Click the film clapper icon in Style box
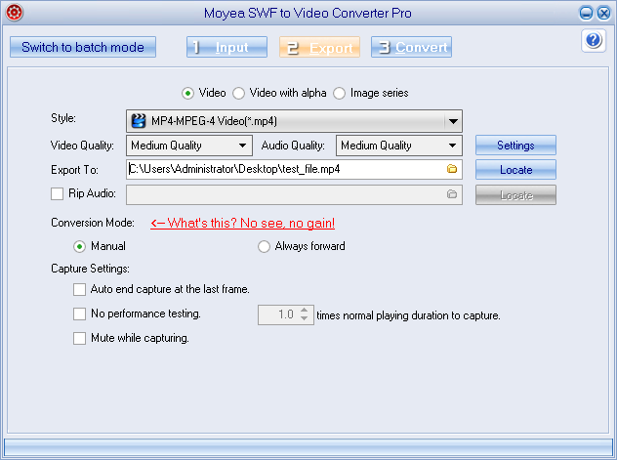 point(139,121)
